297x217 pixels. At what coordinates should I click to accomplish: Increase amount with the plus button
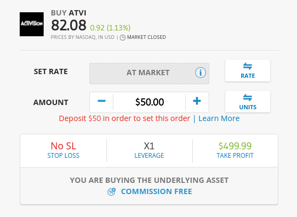point(197,101)
